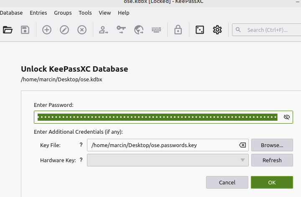Lock database with padlock icon

pos(178,30)
